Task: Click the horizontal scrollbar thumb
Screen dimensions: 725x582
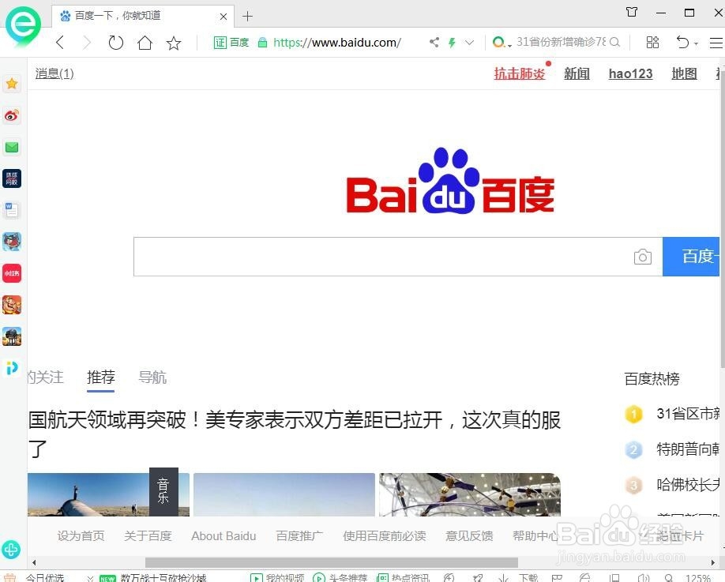Action: coord(332,562)
